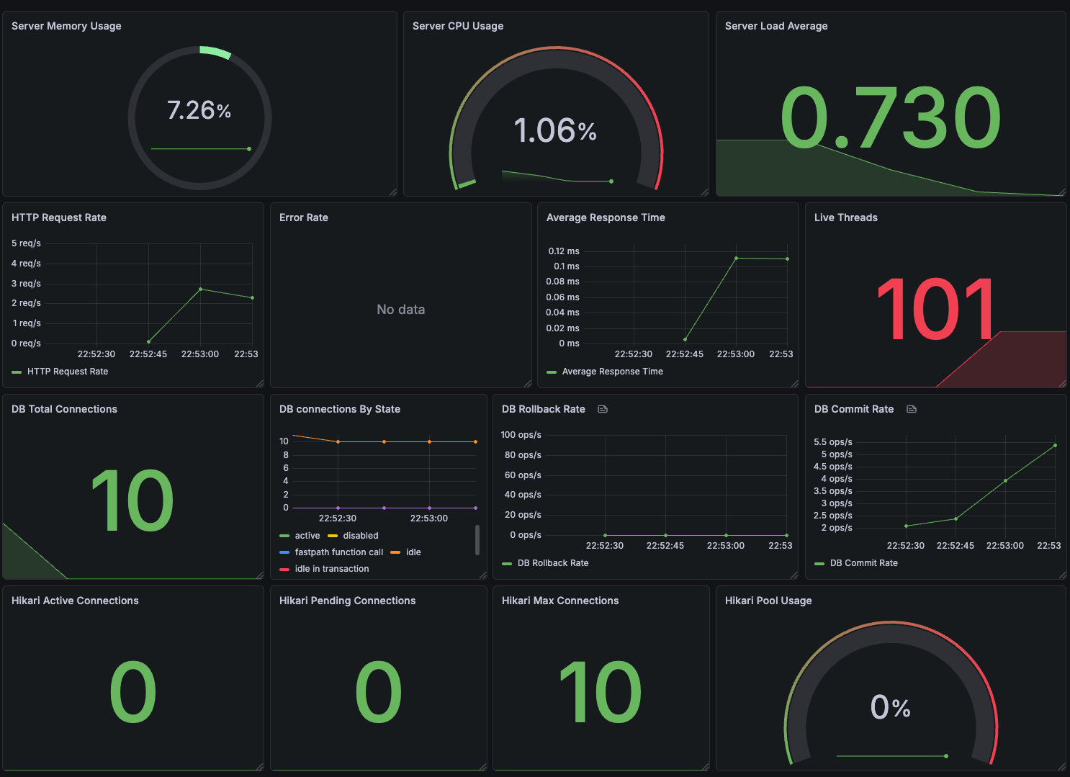This screenshot has height=777, width=1070.
Task: Click the 100 ops/s axis label
Action: point(521,435)
